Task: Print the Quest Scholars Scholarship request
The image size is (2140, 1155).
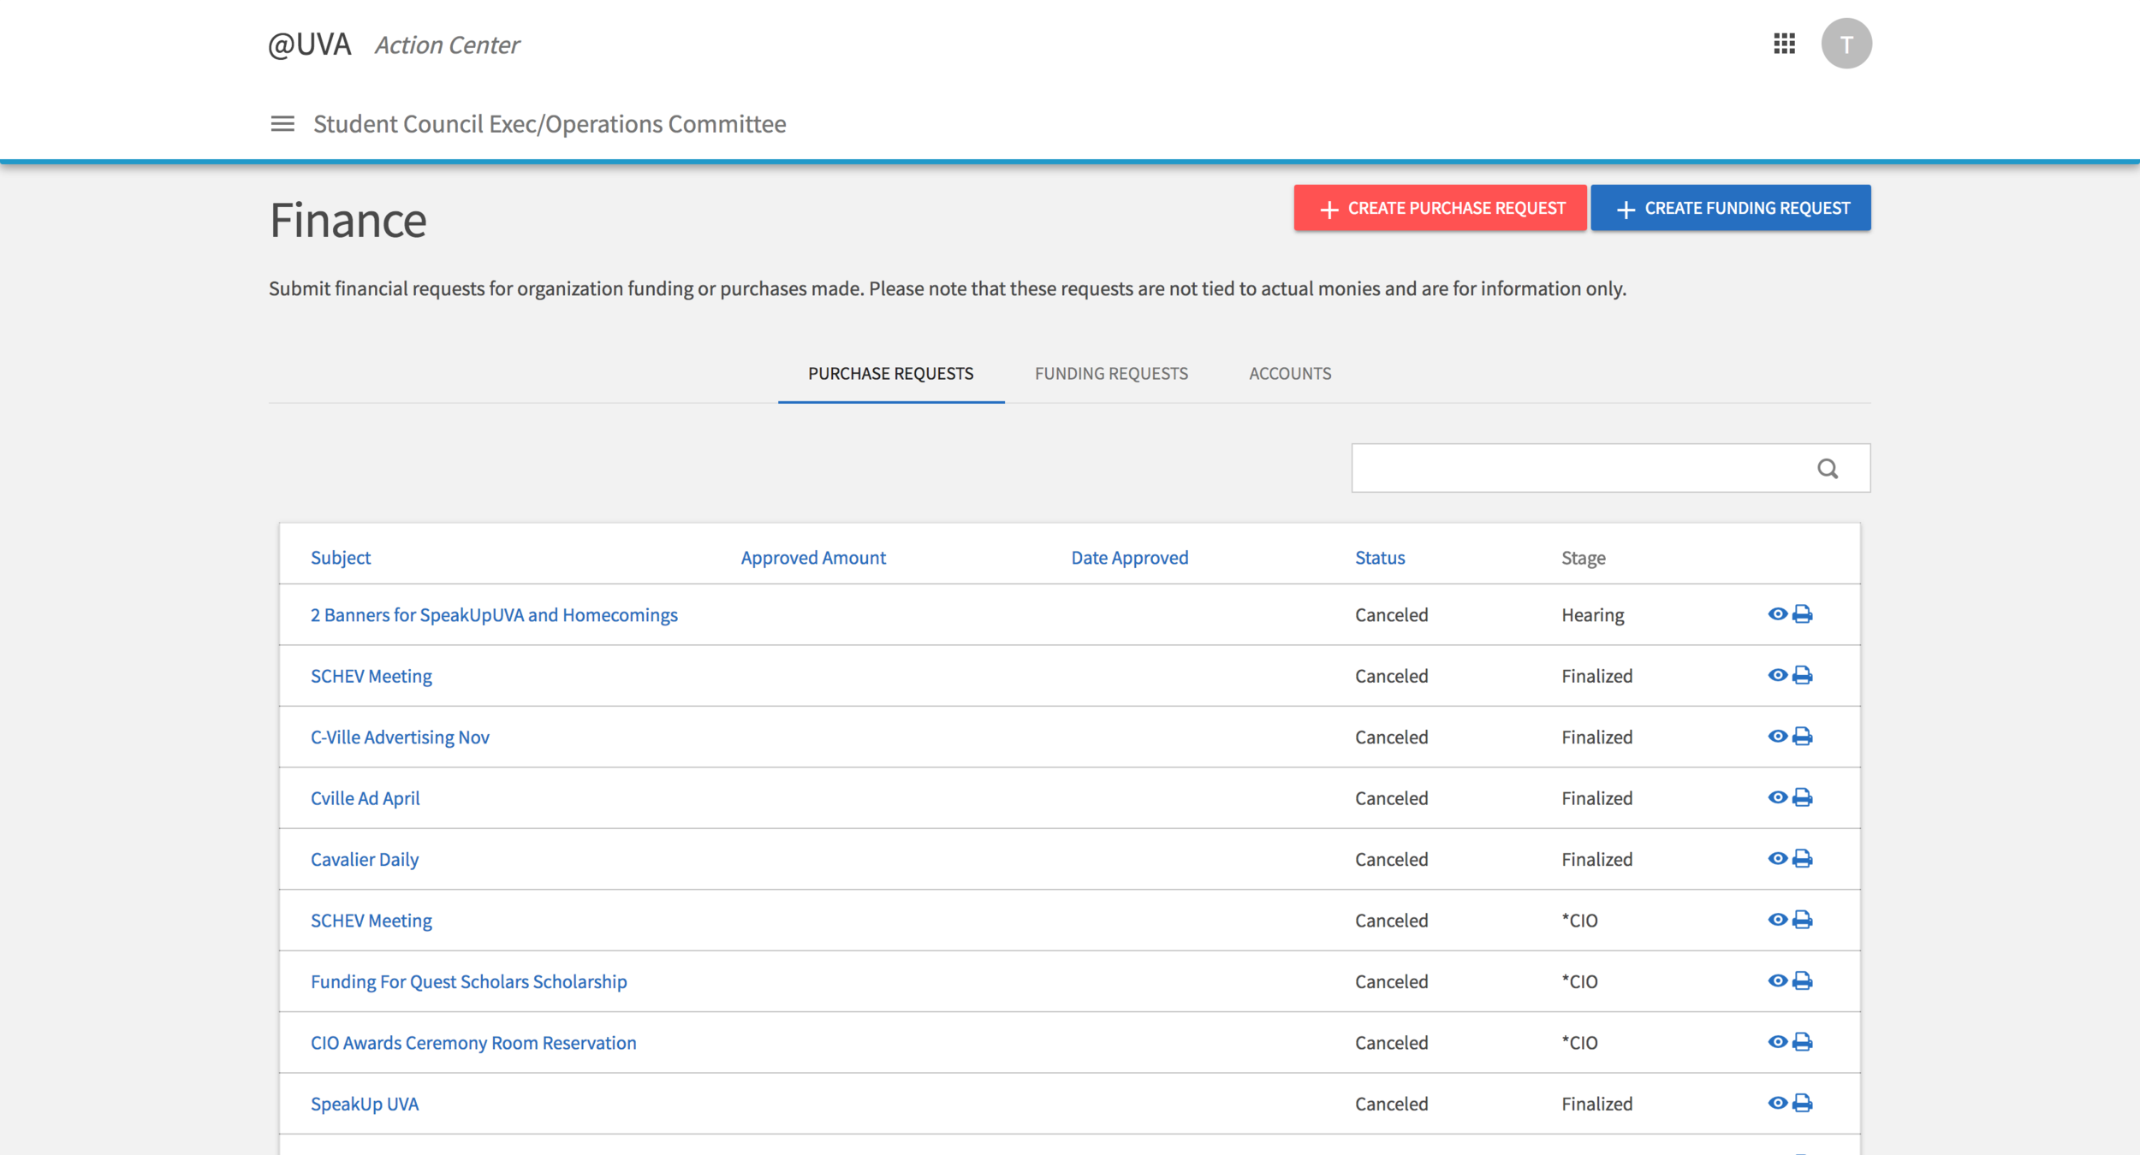Action: [x=1802, y=980]
